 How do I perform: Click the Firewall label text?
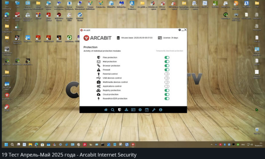pyautogui.click(x=106, y=70)
